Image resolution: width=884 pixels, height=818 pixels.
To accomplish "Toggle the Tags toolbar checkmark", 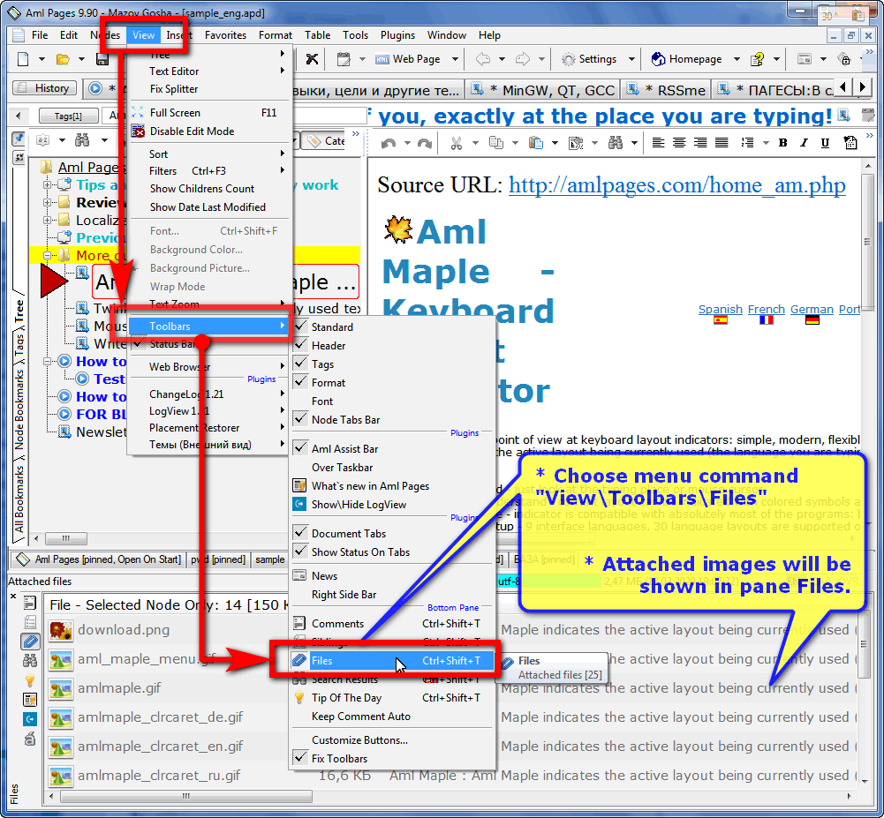I will click(x=300, y=364).
